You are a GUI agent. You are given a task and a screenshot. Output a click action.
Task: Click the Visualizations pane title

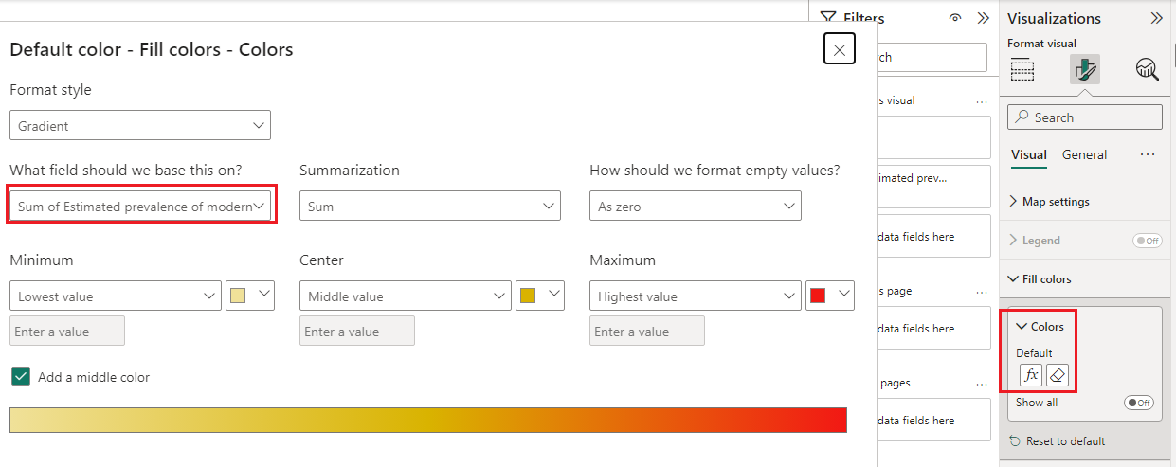coord(1054,18)
